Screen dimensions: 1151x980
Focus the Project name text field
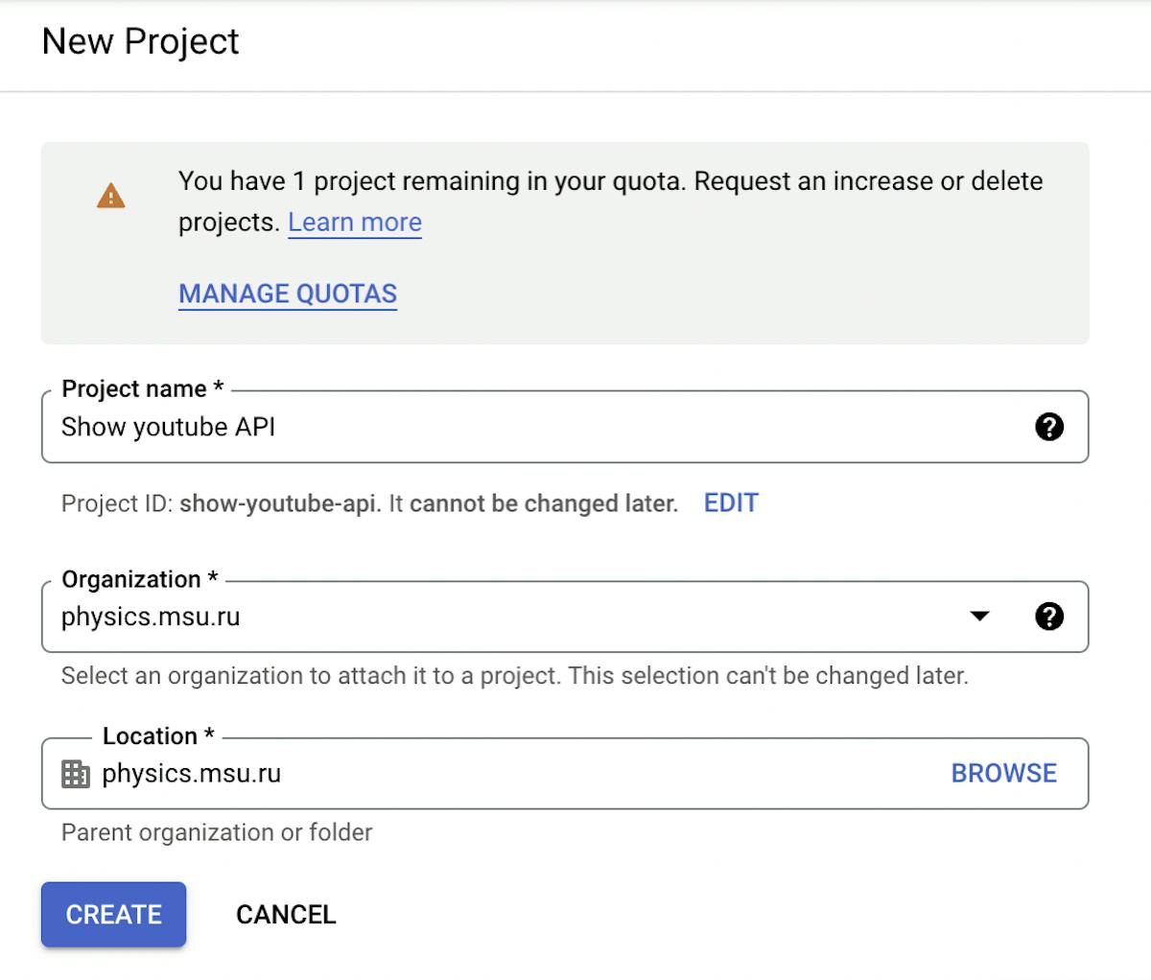[x=537, y=427]
